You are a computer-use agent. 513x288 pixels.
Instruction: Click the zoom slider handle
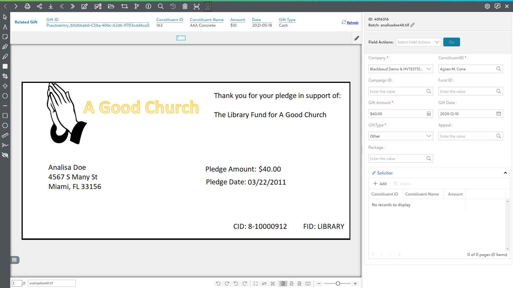coord(338,283)
